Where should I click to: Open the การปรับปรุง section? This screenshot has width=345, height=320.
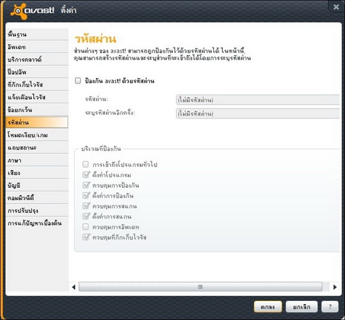37,210
